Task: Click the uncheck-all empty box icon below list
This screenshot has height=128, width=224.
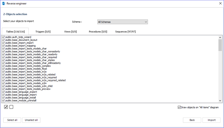Action: click(11, 107)
